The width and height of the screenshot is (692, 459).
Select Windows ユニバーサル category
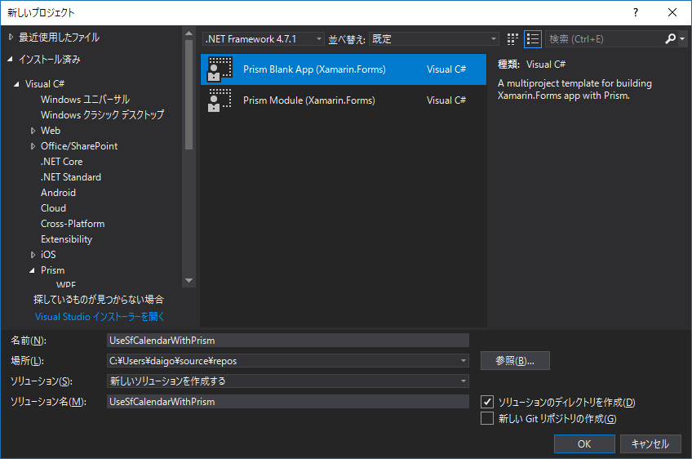coord(85,100)
